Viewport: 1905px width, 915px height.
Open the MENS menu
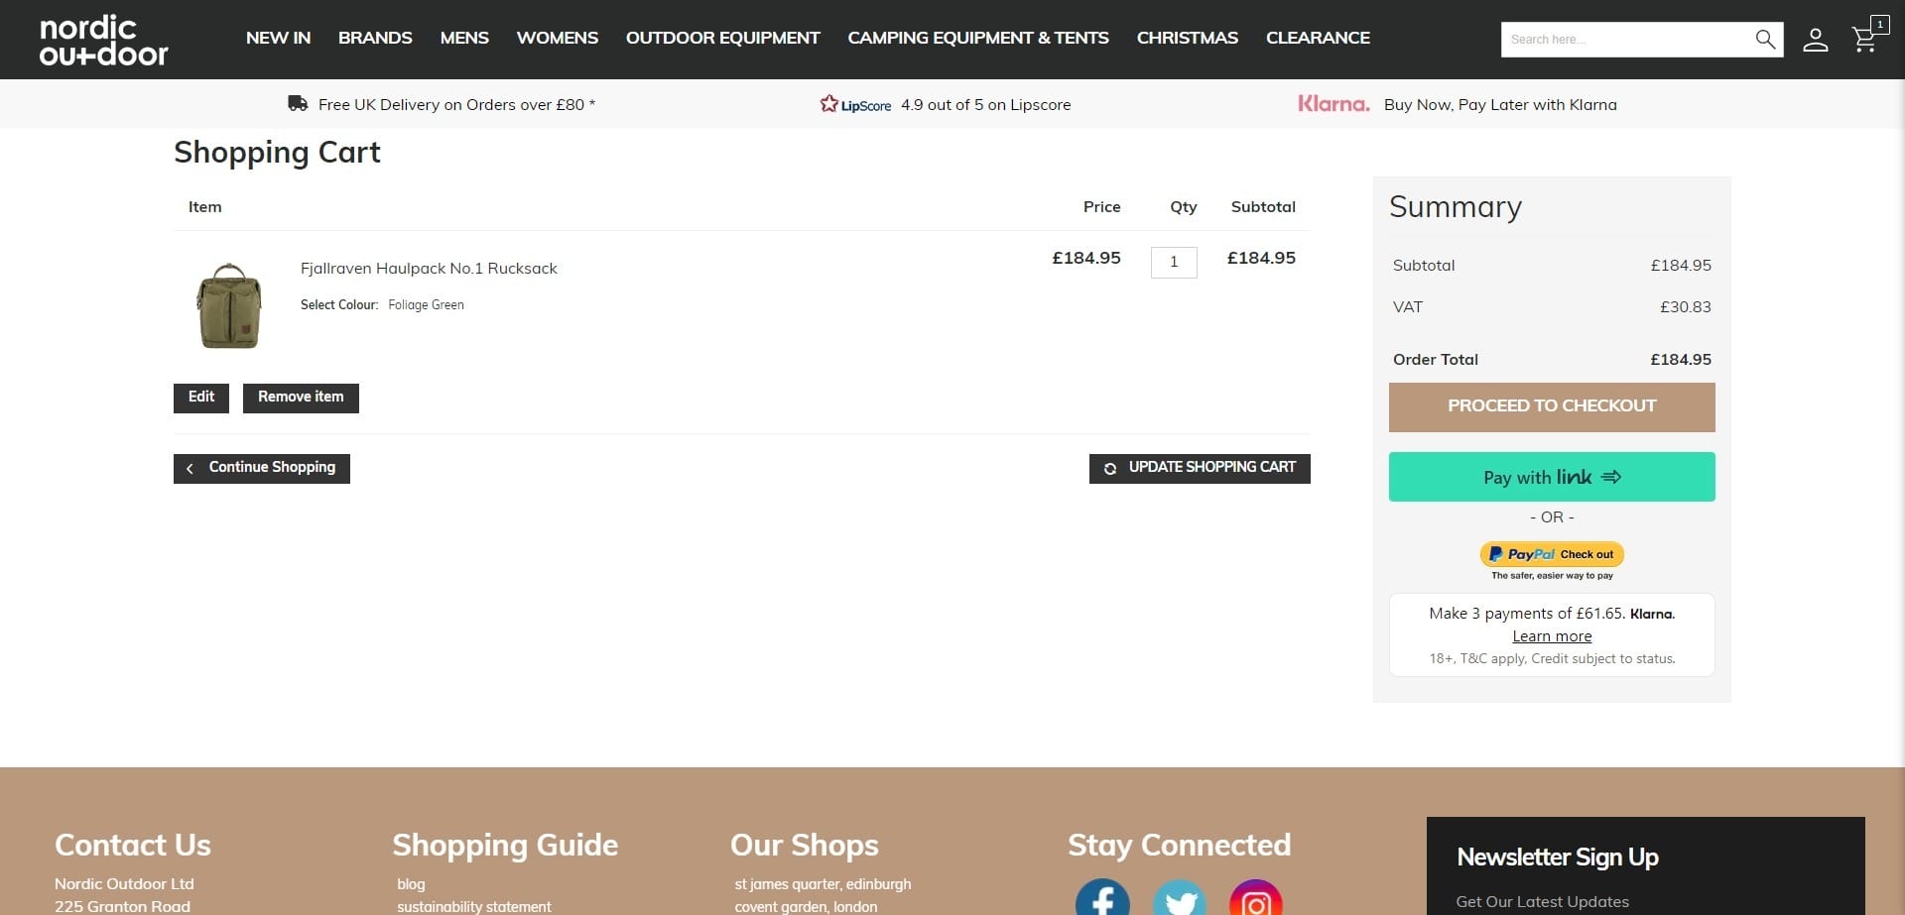464,38
